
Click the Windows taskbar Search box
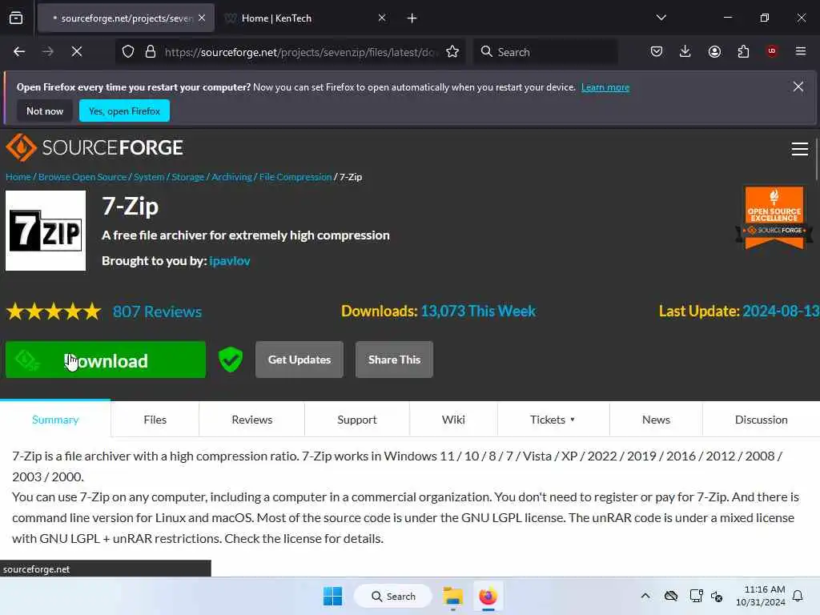click(393, 596)
